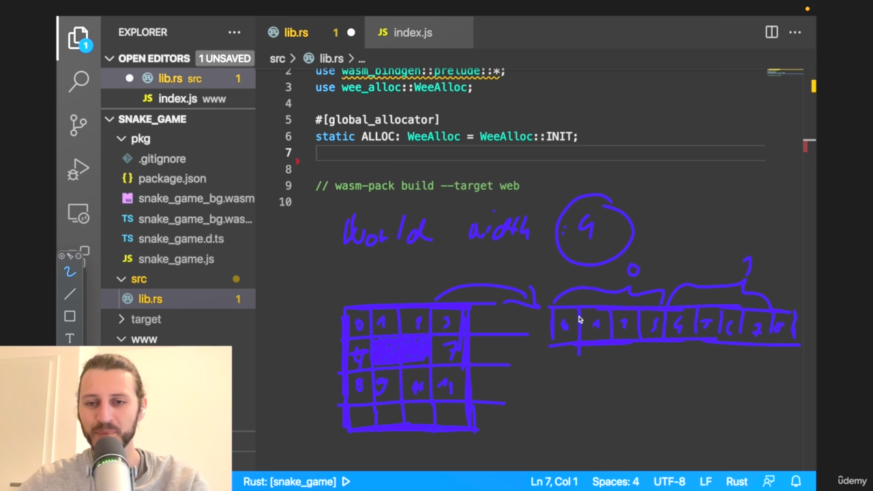Open the Search view in activity bar
Image resolution: width=873 pixels, height=491 pixels.
(x=78, y=81)
